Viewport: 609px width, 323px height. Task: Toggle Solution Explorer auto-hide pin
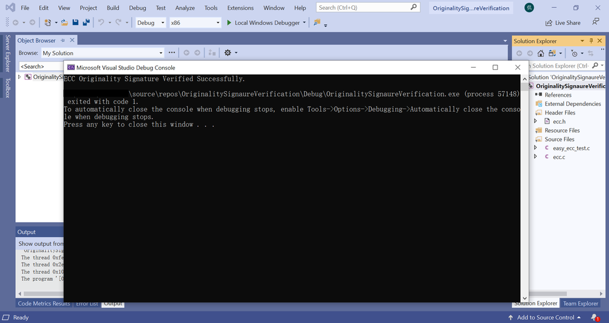point(591,41)
